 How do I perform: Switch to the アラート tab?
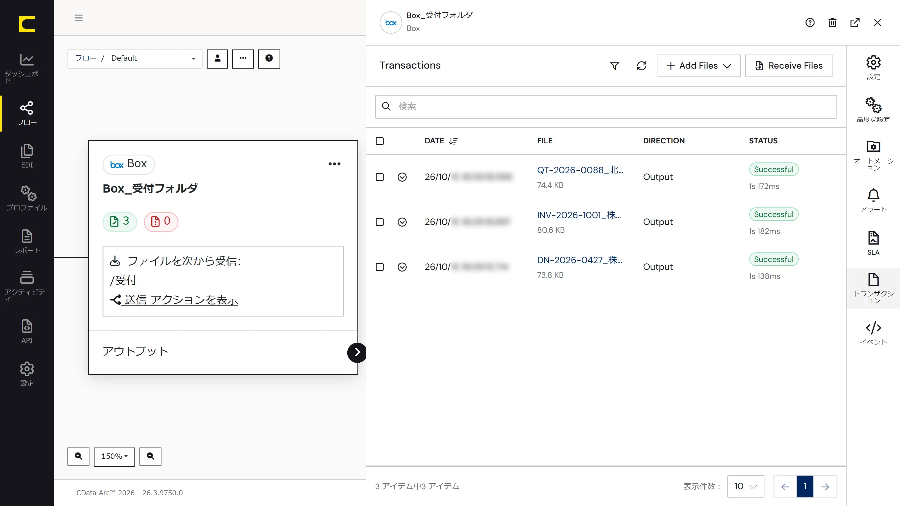click(873, 200)
